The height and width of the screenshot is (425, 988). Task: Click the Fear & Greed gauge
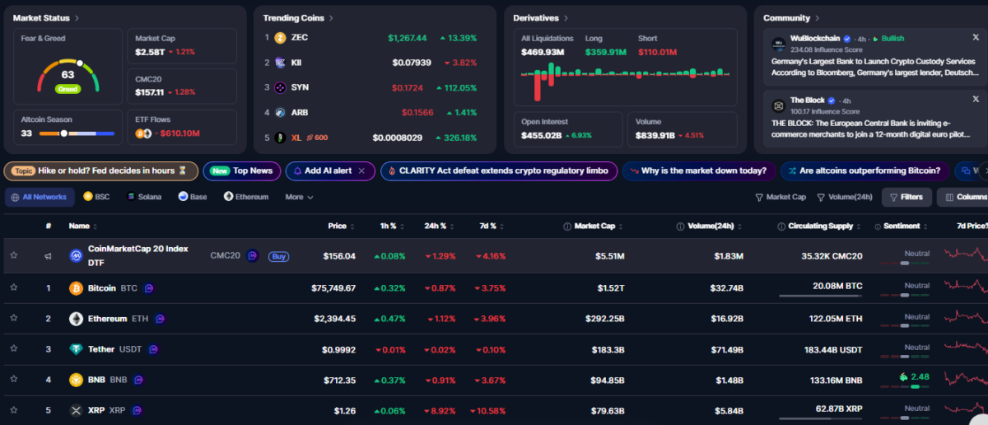pyautogui.click(x=68, y=76)
